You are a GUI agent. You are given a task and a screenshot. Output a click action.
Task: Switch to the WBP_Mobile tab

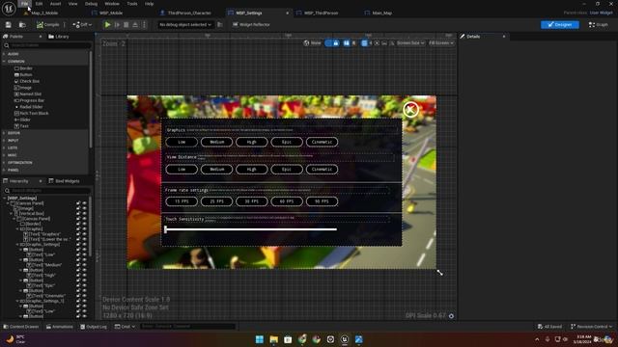(x=107, y=13)
